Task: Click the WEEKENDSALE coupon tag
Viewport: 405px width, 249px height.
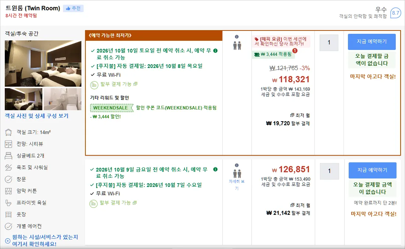Action: (x=112, y=108)
